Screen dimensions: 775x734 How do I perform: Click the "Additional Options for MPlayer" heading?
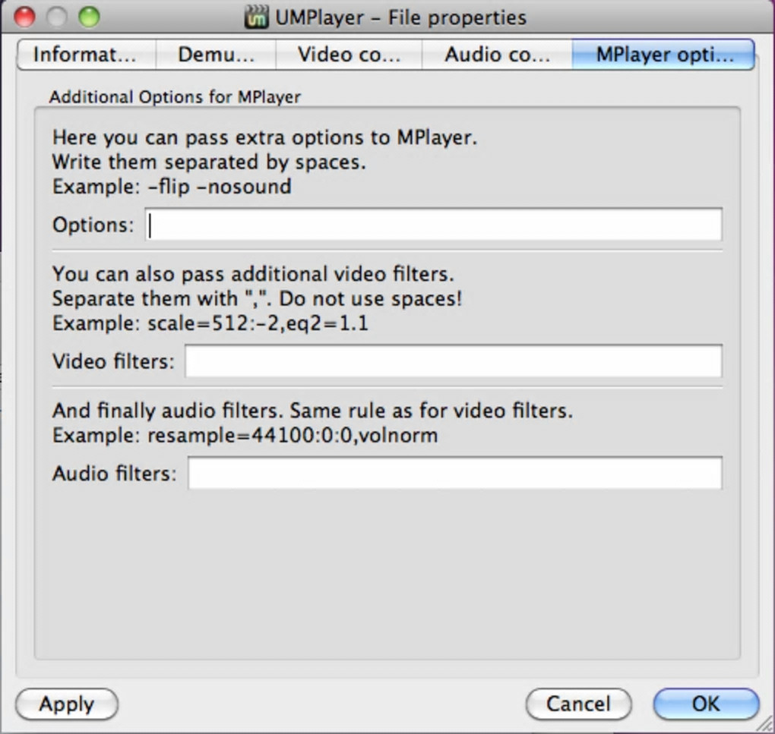[175, 97]
